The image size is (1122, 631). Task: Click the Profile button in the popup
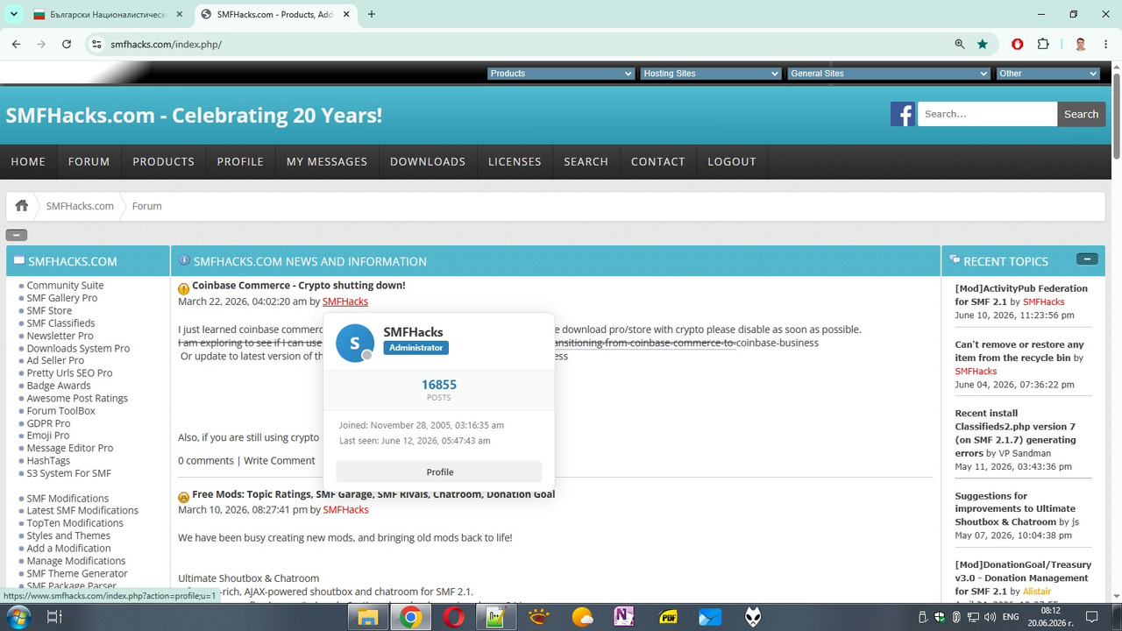[439, 471]
